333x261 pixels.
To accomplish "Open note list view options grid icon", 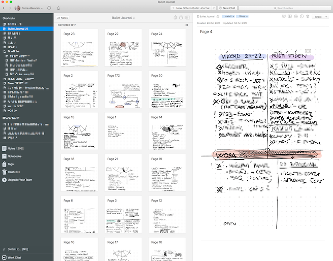I will click(188, 17).
